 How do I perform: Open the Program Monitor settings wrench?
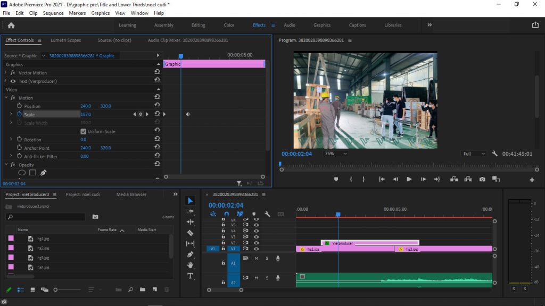pyautogui.click(x=494, y=154)
